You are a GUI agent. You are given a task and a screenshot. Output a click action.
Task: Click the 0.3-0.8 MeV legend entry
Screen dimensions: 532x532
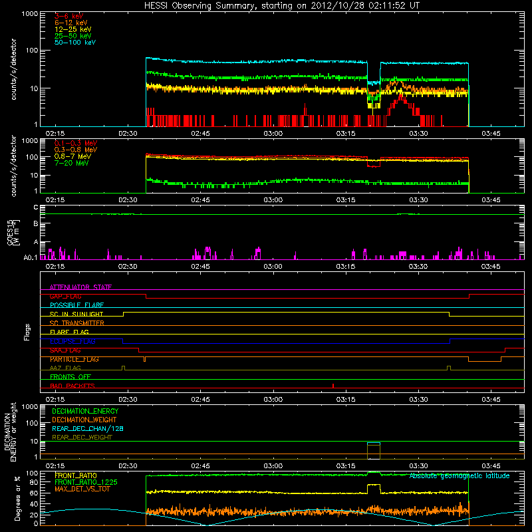76,150
